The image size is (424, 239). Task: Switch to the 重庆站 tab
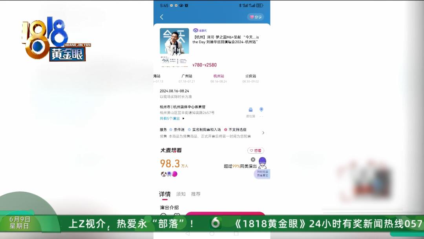point(250,78)
